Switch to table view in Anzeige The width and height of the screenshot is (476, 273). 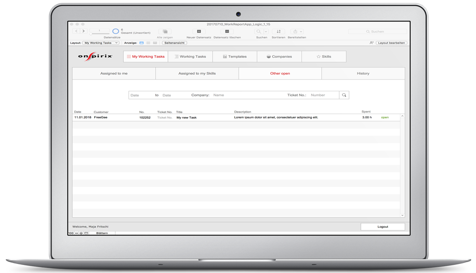(155, 43)
